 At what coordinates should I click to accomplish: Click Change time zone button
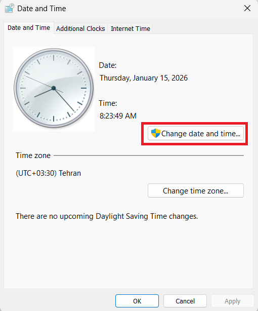point(196,190)
